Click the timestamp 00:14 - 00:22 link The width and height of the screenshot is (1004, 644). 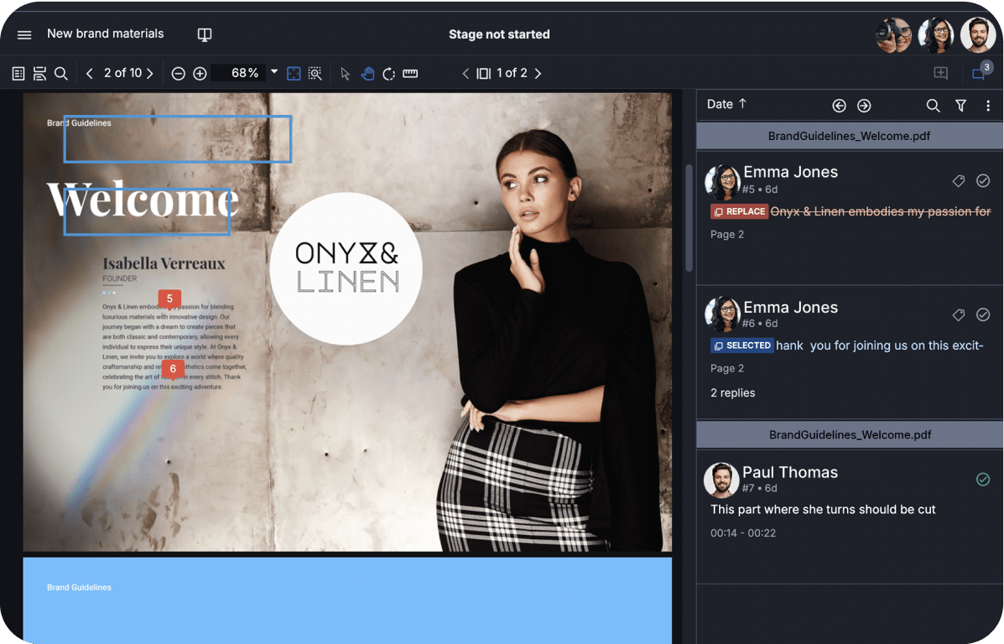tap(743, 532)
